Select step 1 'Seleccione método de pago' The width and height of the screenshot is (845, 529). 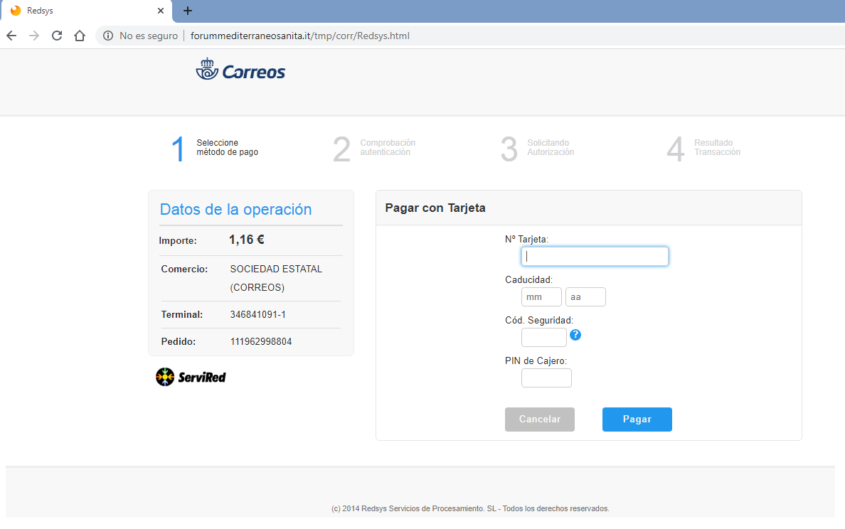click(215, 148)
